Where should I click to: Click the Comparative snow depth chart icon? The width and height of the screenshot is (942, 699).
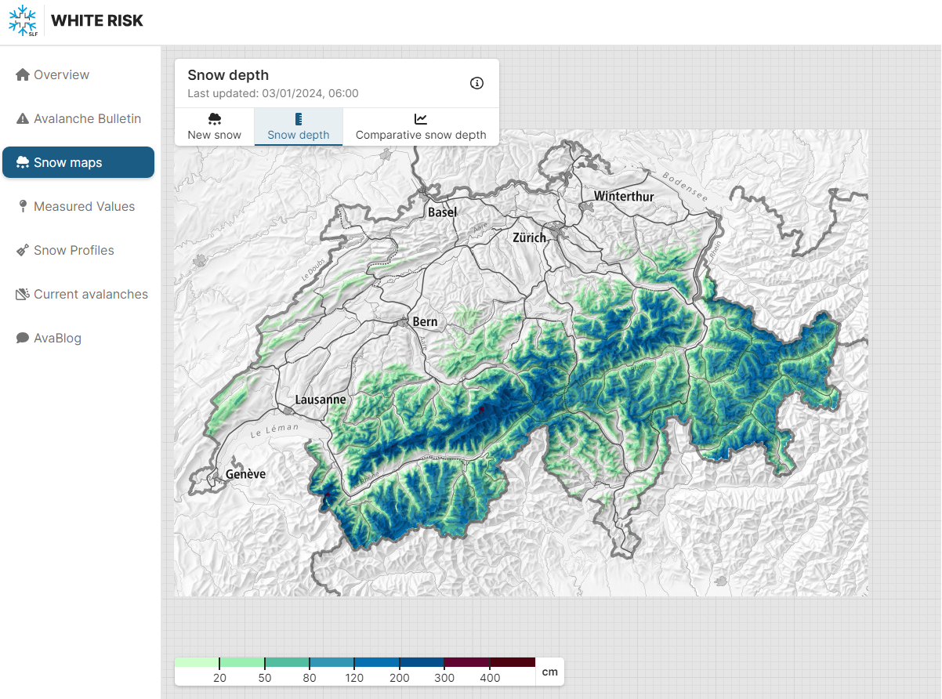[x=421, y=119]
